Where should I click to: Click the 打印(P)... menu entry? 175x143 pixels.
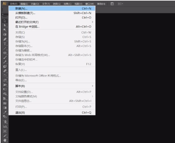pos(52,107)
